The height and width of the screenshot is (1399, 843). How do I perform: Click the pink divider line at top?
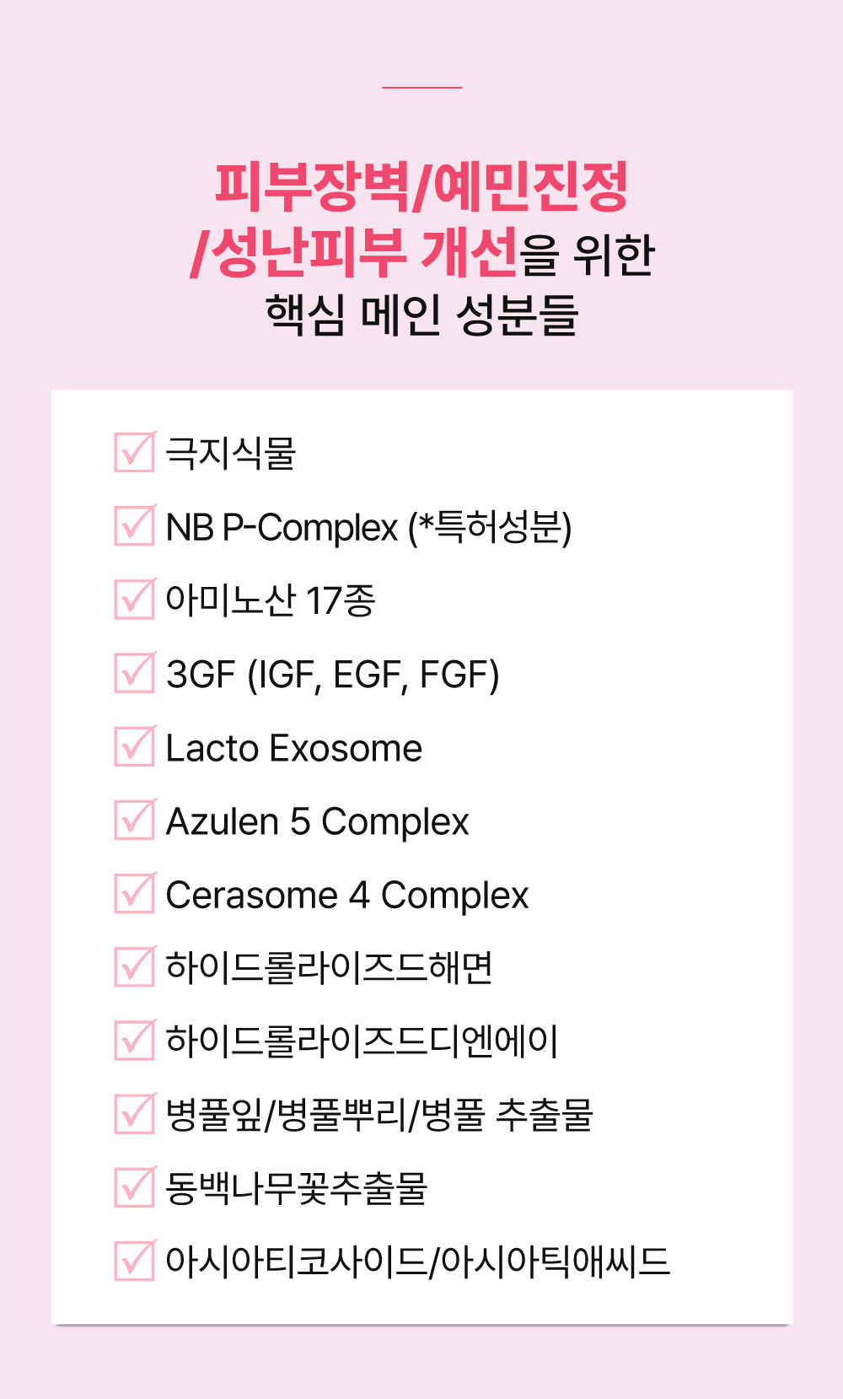pos(421,87)
